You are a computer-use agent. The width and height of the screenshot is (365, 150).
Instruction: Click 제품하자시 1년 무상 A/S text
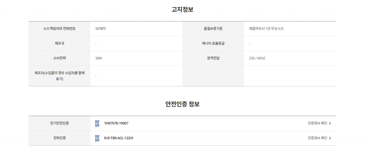266,29
